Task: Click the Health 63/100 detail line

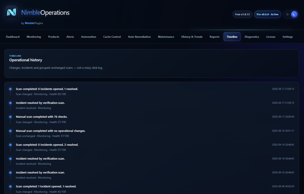Action: pos(41,94)
